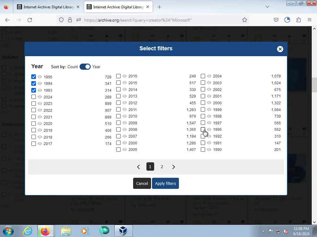Check the 1999 year checkbox
The height and width of the screenshot is (237, 317).
pos(203,110)
